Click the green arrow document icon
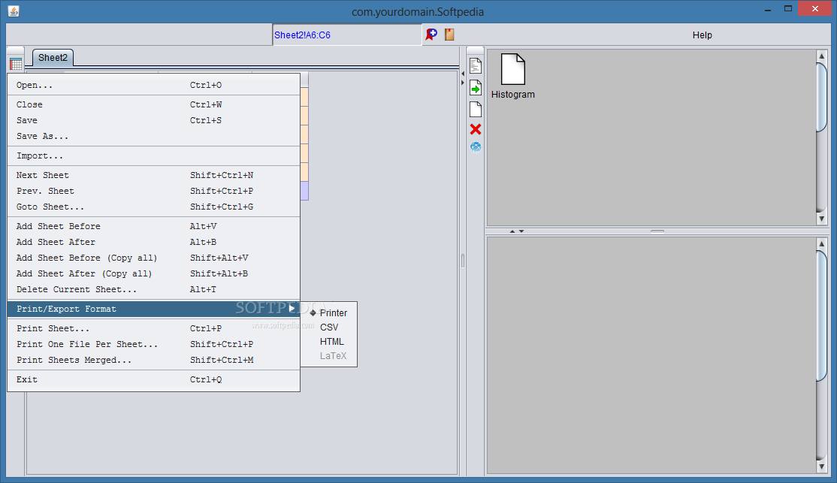 click(x=476, y=88)
